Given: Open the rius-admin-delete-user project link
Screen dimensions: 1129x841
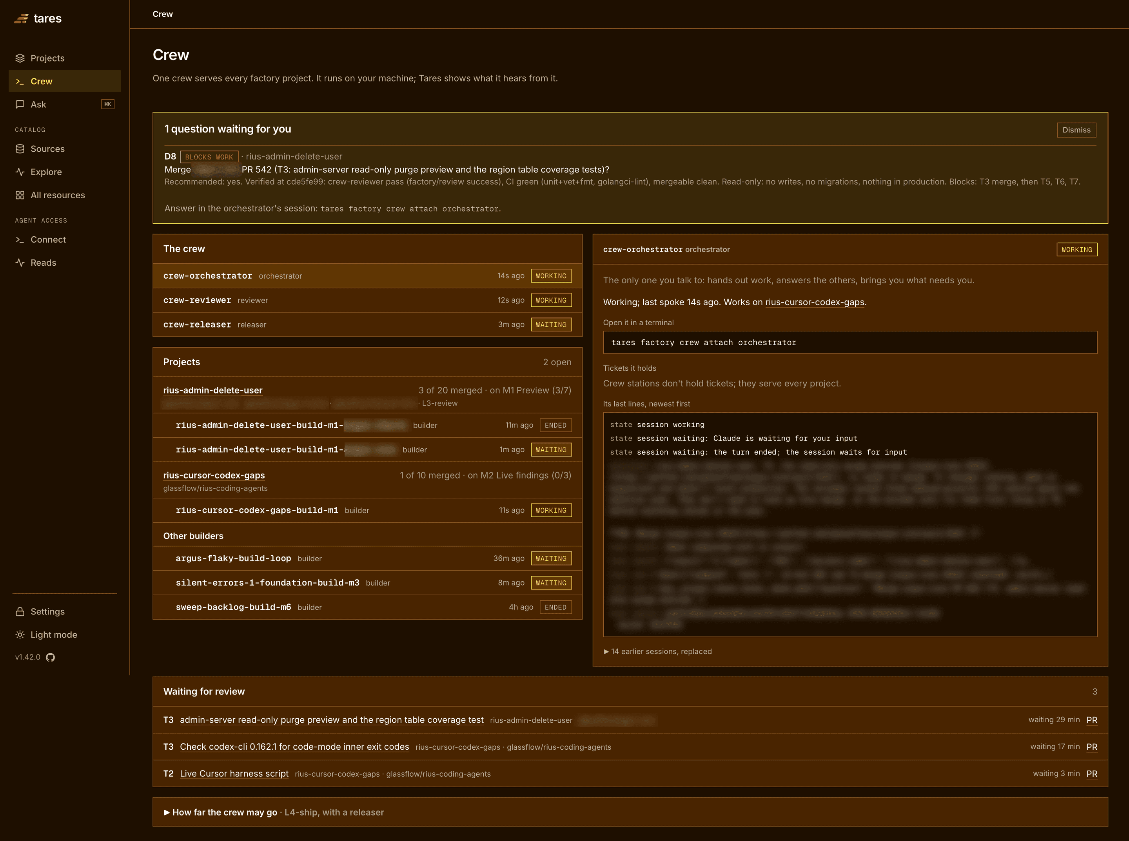Looking at the screenshot, I should pos(213,390).
